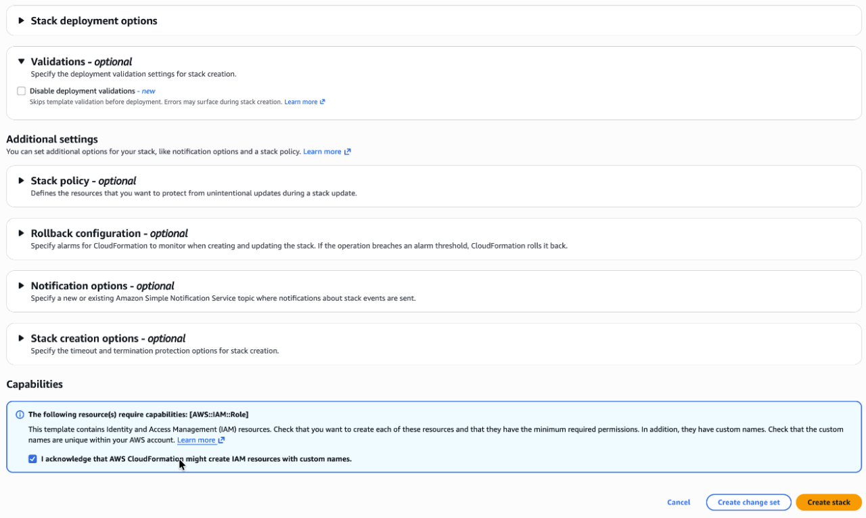Click 'Specify a new or existing Amazon Simple Notification' text

pos(223,298)
